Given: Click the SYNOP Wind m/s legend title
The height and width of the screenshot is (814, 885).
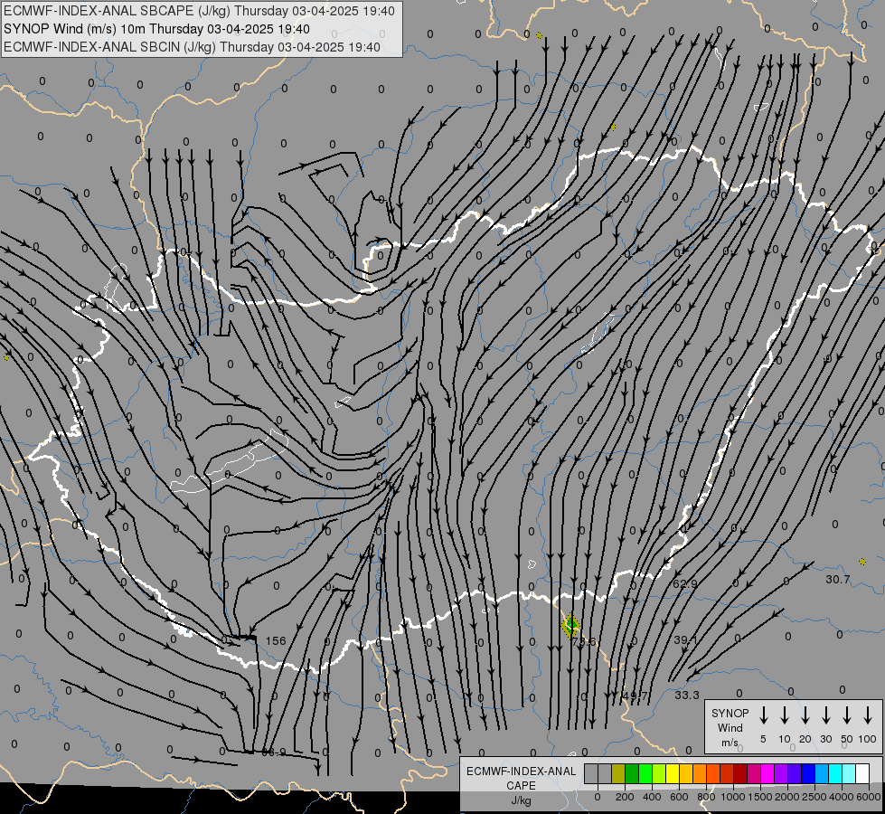Looking at the screenshot, I should pos(730,727).
